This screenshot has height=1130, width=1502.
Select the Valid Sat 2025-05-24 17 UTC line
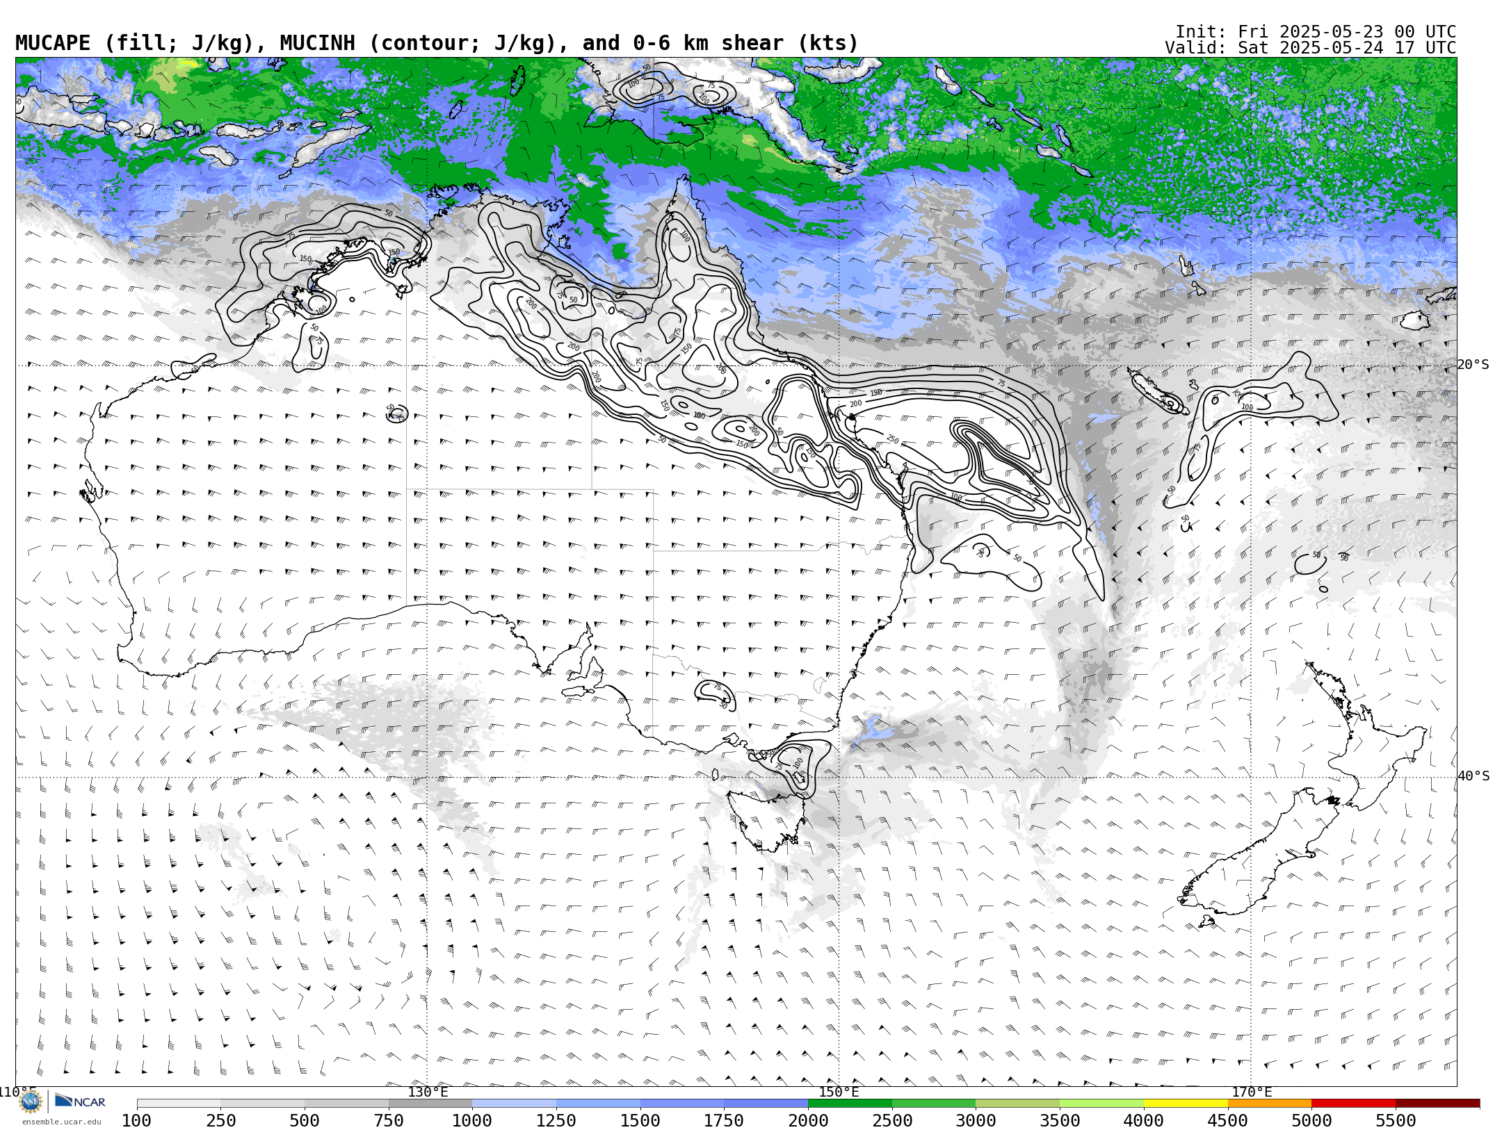coord(1311,48)
